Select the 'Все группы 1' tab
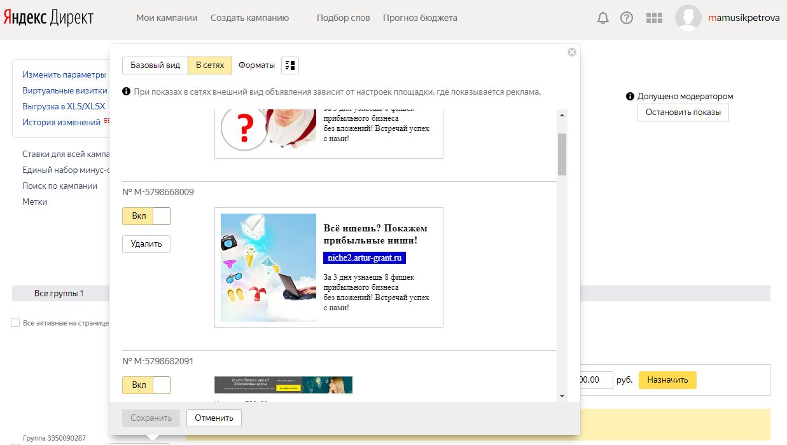 click(59, 293)
